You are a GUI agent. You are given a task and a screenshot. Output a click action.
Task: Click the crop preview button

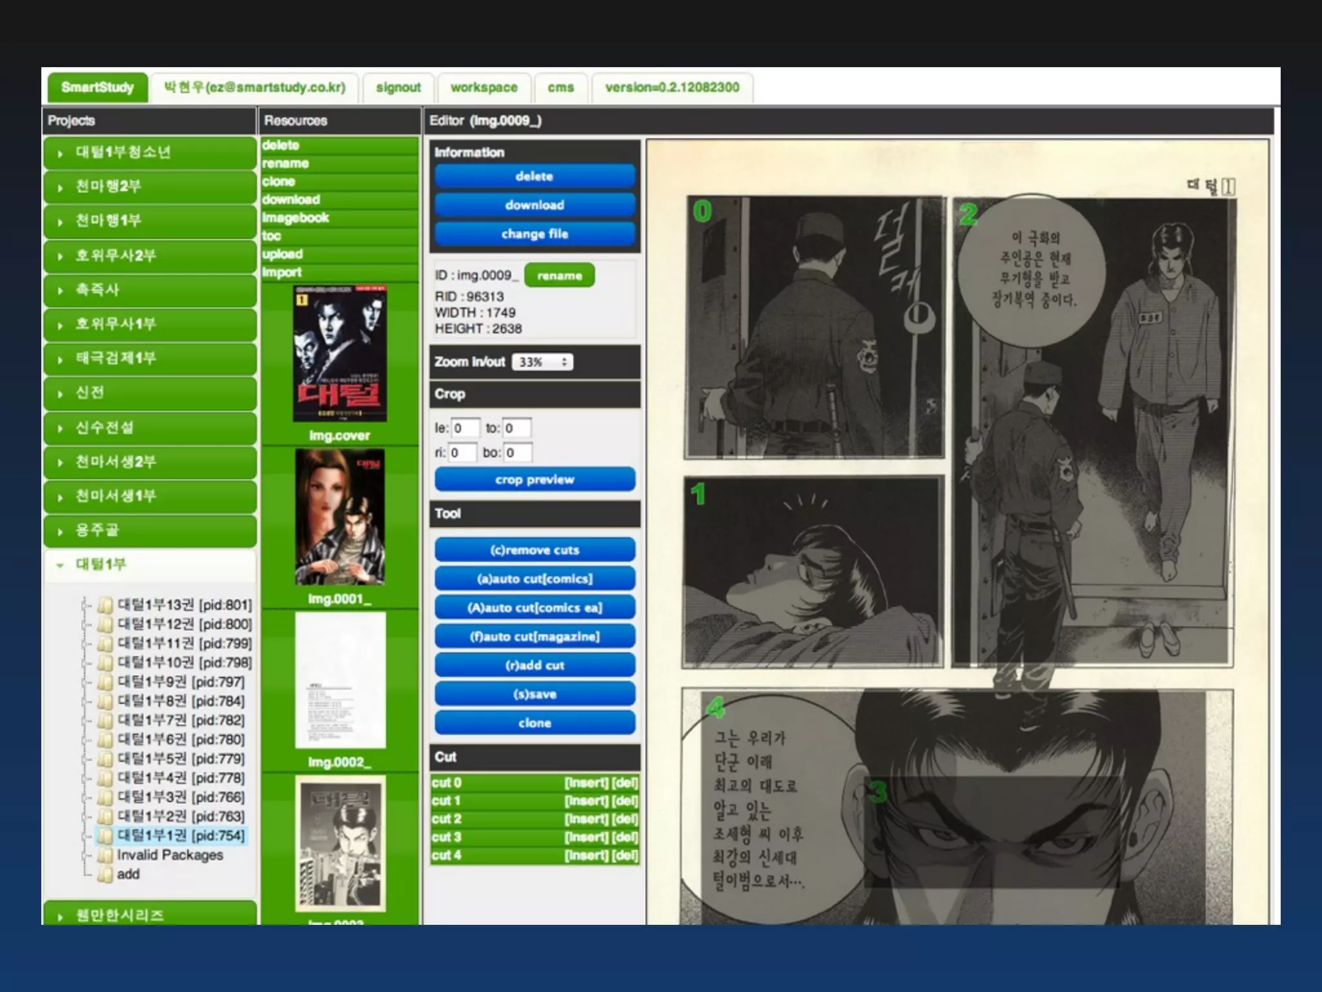534,480
